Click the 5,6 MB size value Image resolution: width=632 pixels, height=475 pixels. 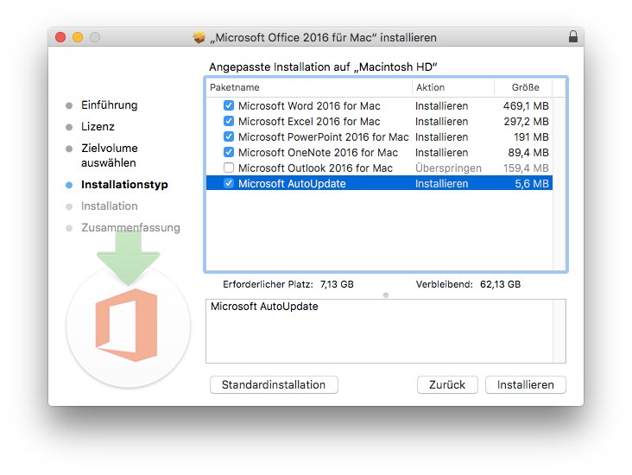[x=532, y=184]
